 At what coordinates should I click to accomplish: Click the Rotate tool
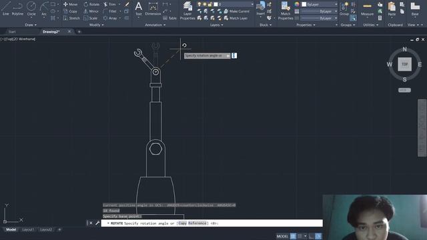coord(91,5)
